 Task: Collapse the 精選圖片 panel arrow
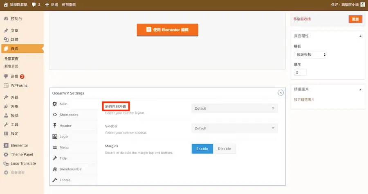[x=360, y=90]
